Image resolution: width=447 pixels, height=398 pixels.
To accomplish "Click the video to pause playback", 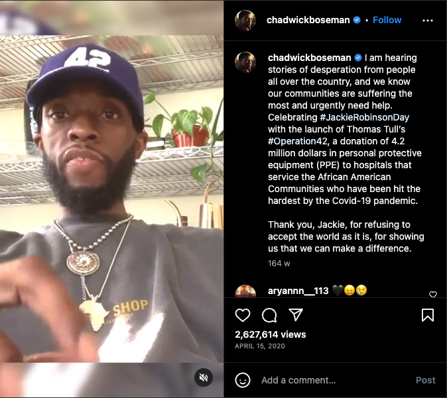I will click(111, 199).
